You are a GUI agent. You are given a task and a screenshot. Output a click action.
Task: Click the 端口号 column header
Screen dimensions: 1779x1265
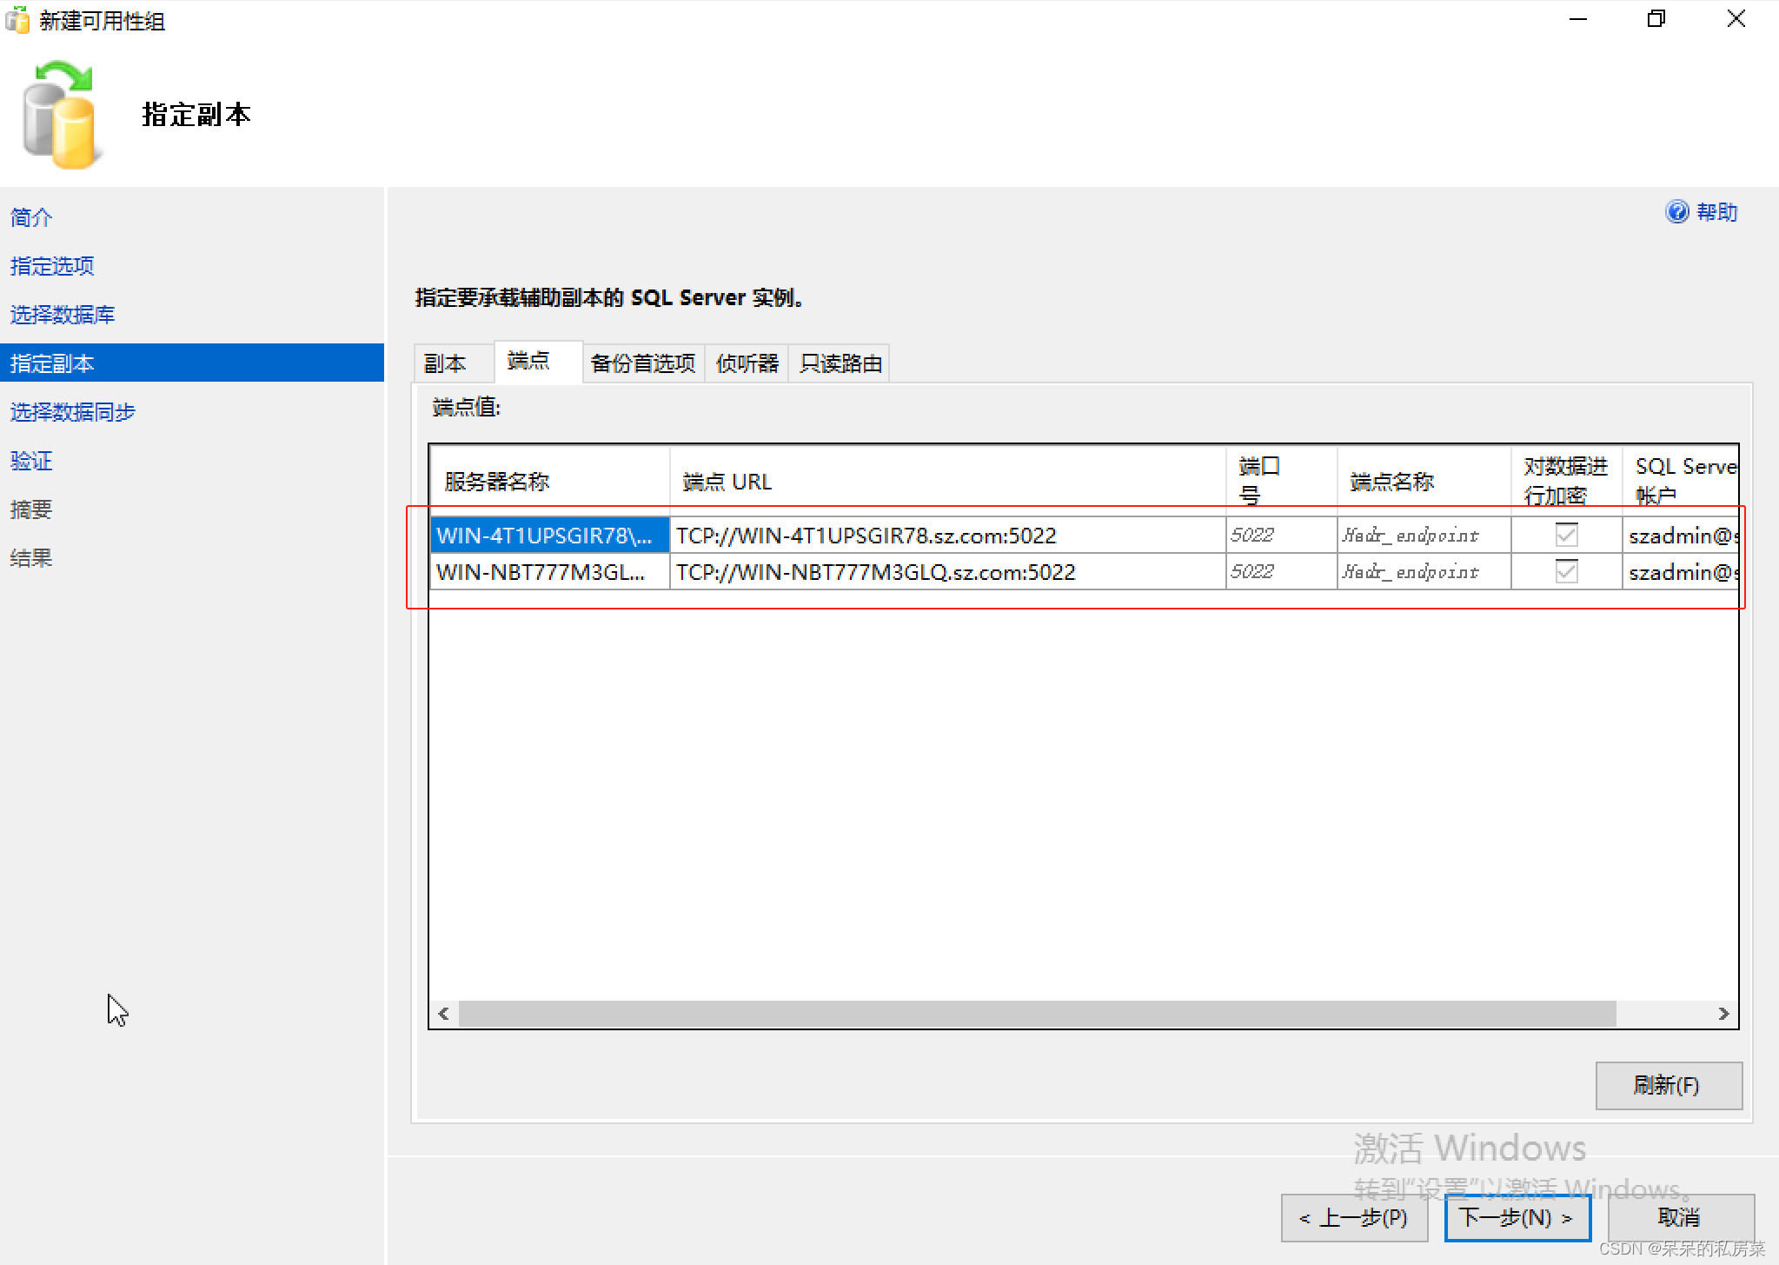point(1281,481)
